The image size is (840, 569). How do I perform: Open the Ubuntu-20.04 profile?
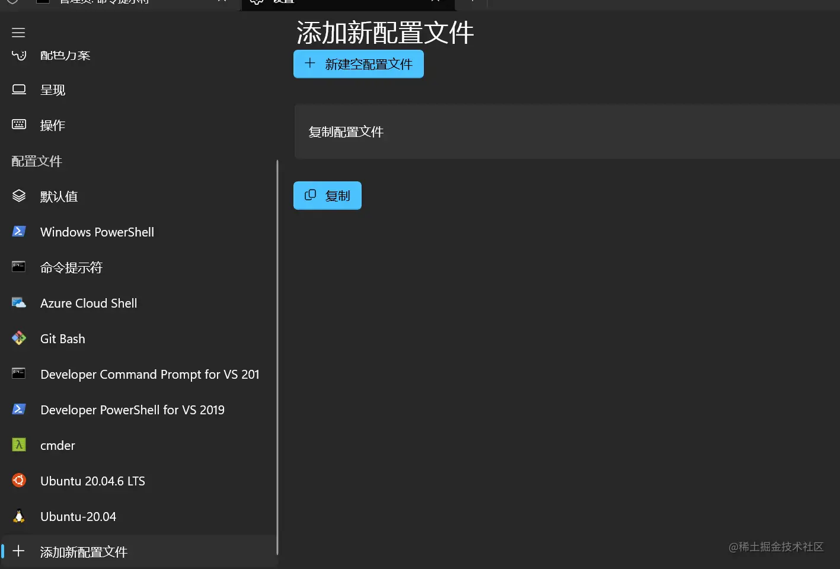point(139,516)
